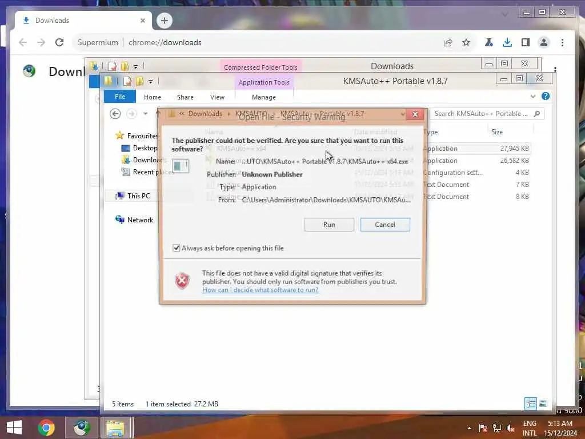
Task: Select Network in the navigation pane
Action: click(134, 220)
